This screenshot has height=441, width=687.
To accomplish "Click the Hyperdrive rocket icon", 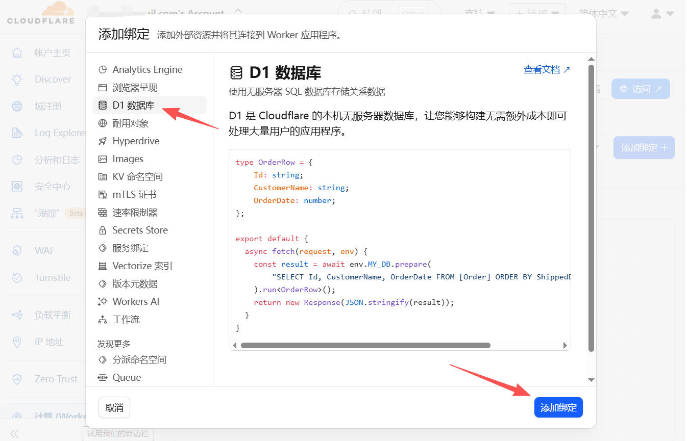I will (x=103, y=141).
